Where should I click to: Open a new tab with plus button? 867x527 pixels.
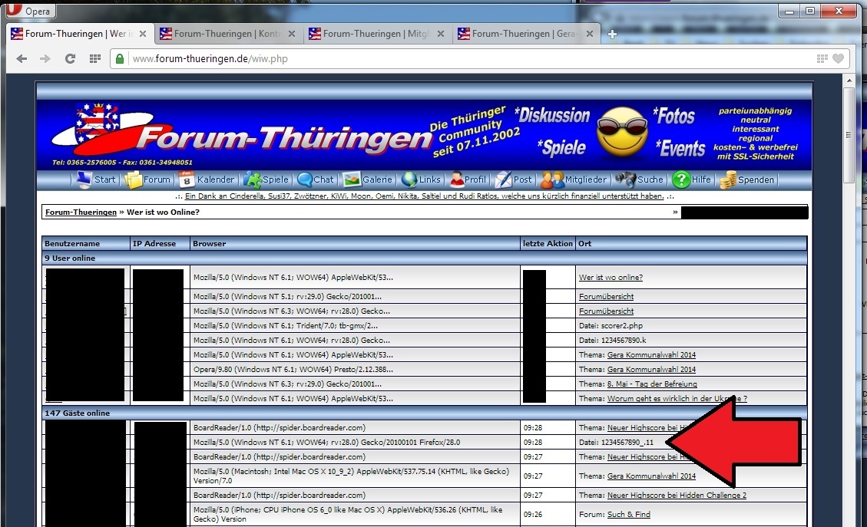click(612, 34)
